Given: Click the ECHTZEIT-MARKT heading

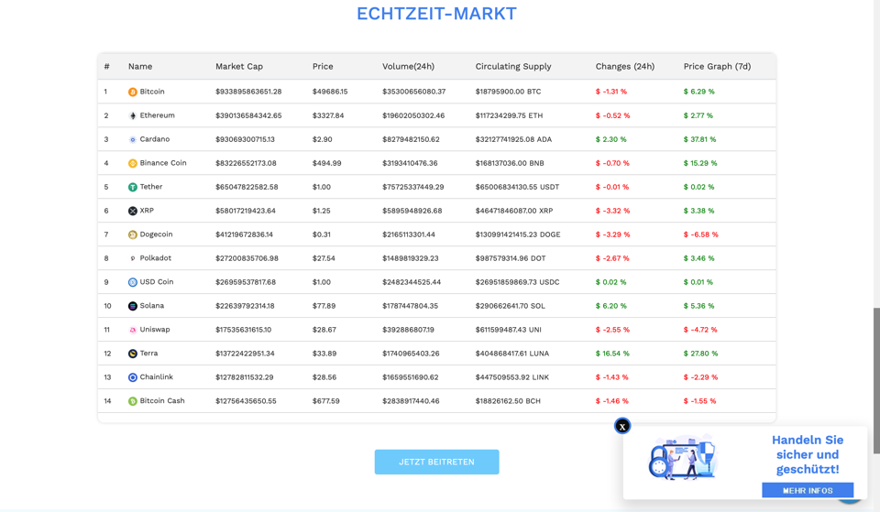Looking at the screenshot, I should point(436,14).
